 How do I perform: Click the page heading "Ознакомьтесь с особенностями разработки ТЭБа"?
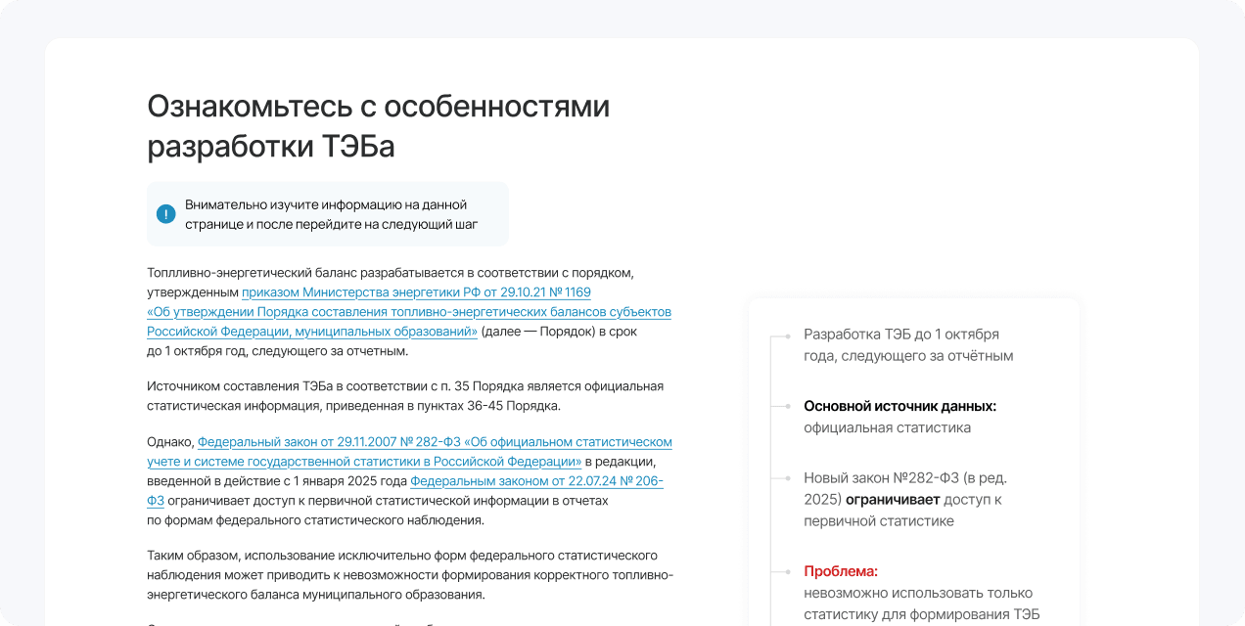point(378,126)
